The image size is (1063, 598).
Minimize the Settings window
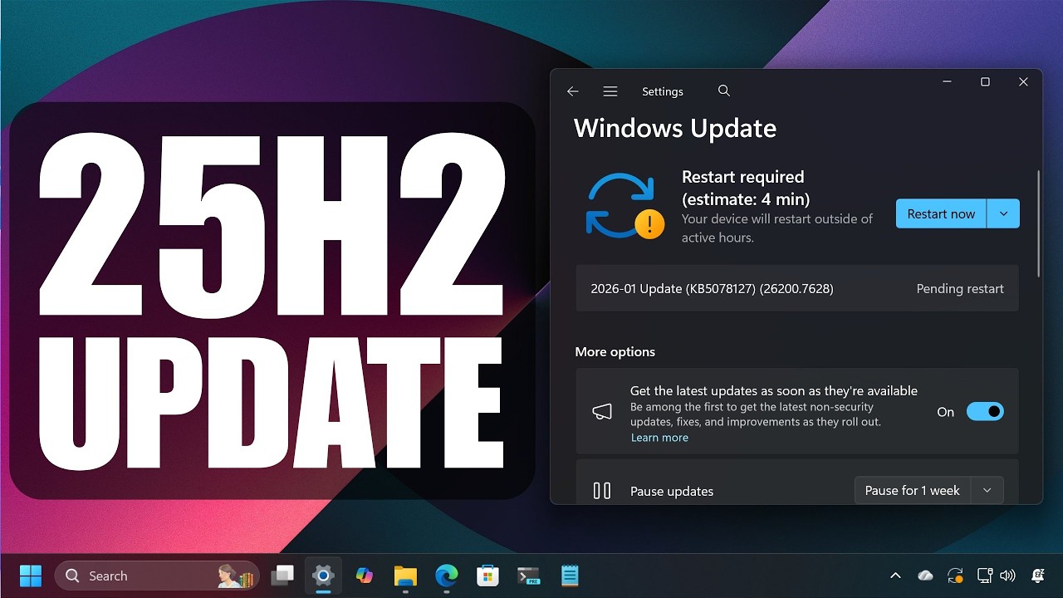point(948,82)
